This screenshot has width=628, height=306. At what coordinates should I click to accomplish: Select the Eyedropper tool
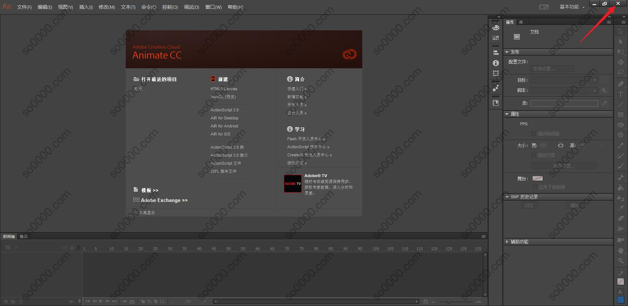[620, 208]
